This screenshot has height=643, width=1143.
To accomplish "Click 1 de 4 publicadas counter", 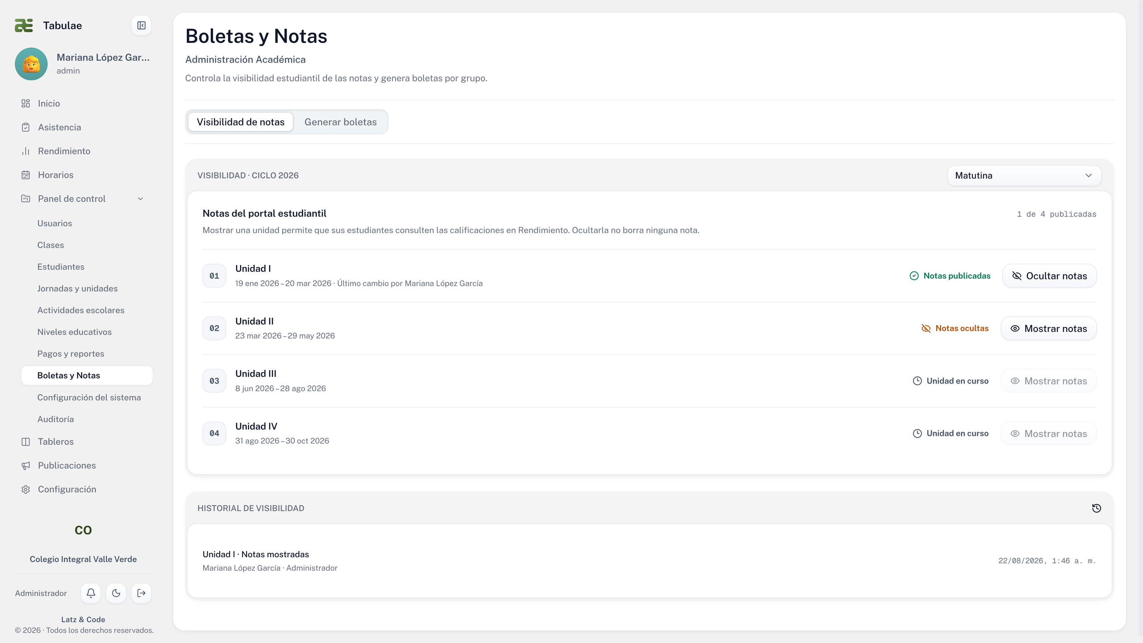I will tap(1056, 214).
